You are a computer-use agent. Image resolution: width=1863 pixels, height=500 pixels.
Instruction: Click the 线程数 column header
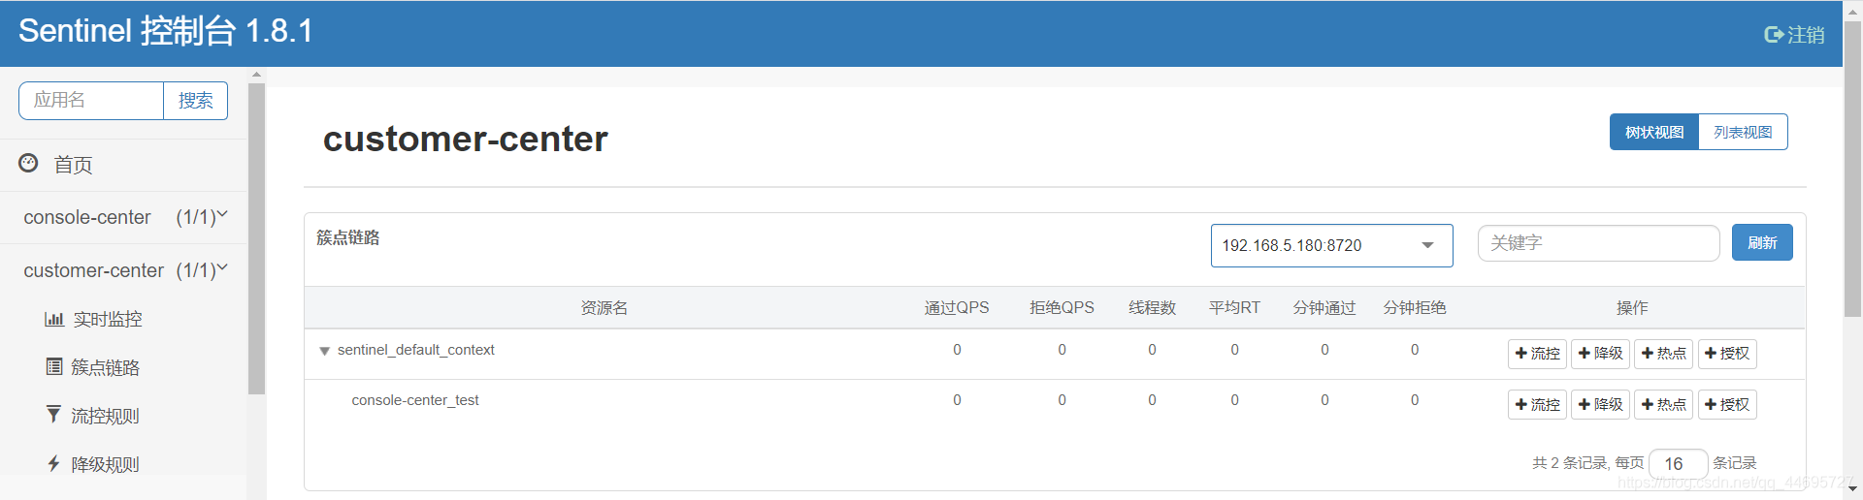(x=1152, y=307)
